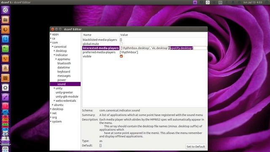Expand the apps tree node
The height and width of the screenshot is (152, 270).
coord(51,34)
